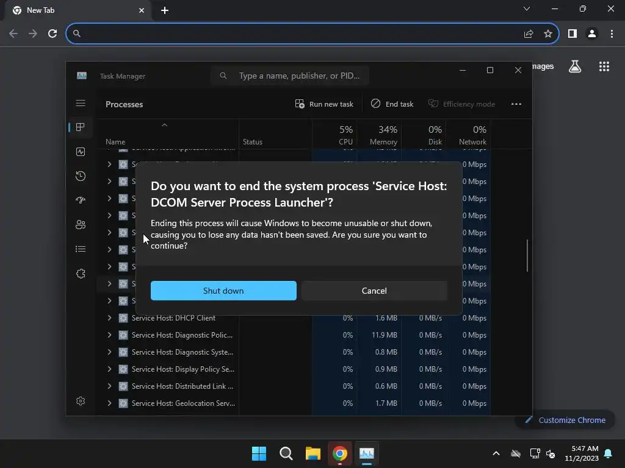Open Chrome profile avatar
Image resolution: width=625 pixels, height=468 pixels.
click(x=592, y=34)
